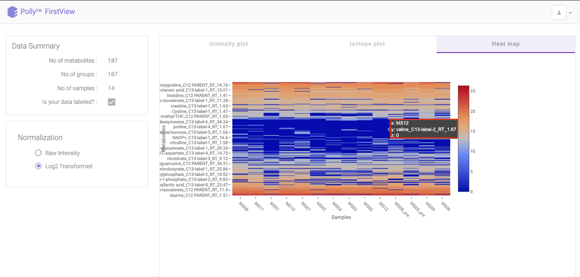Screen dimensions: 580x277
Task: Click the 'No of samples' value 14
Action: (111, 88)
